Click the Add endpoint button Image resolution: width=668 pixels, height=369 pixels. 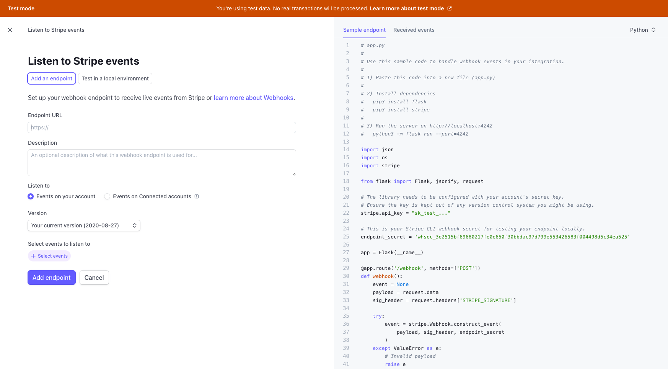pyautogui.click(x=52, y=278)
